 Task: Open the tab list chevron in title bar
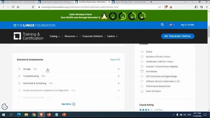pos(185,2)
